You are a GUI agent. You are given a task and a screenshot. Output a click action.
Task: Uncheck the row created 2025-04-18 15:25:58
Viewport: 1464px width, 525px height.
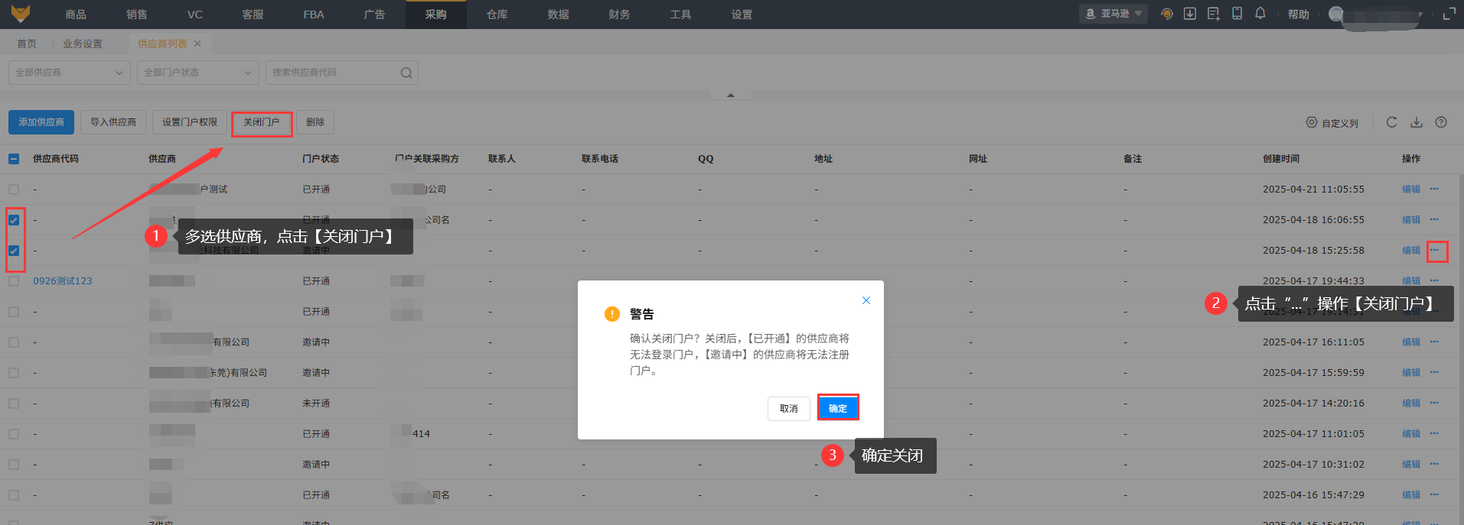coord(14,251)
